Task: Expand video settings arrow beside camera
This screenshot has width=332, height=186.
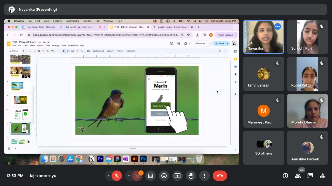Action: click(129, 176)
